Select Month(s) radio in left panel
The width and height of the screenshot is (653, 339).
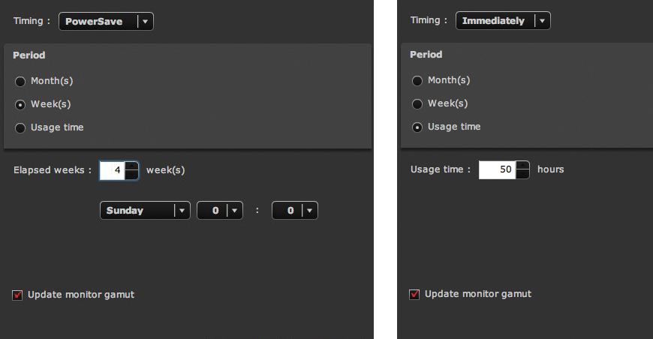coord(20,81)
